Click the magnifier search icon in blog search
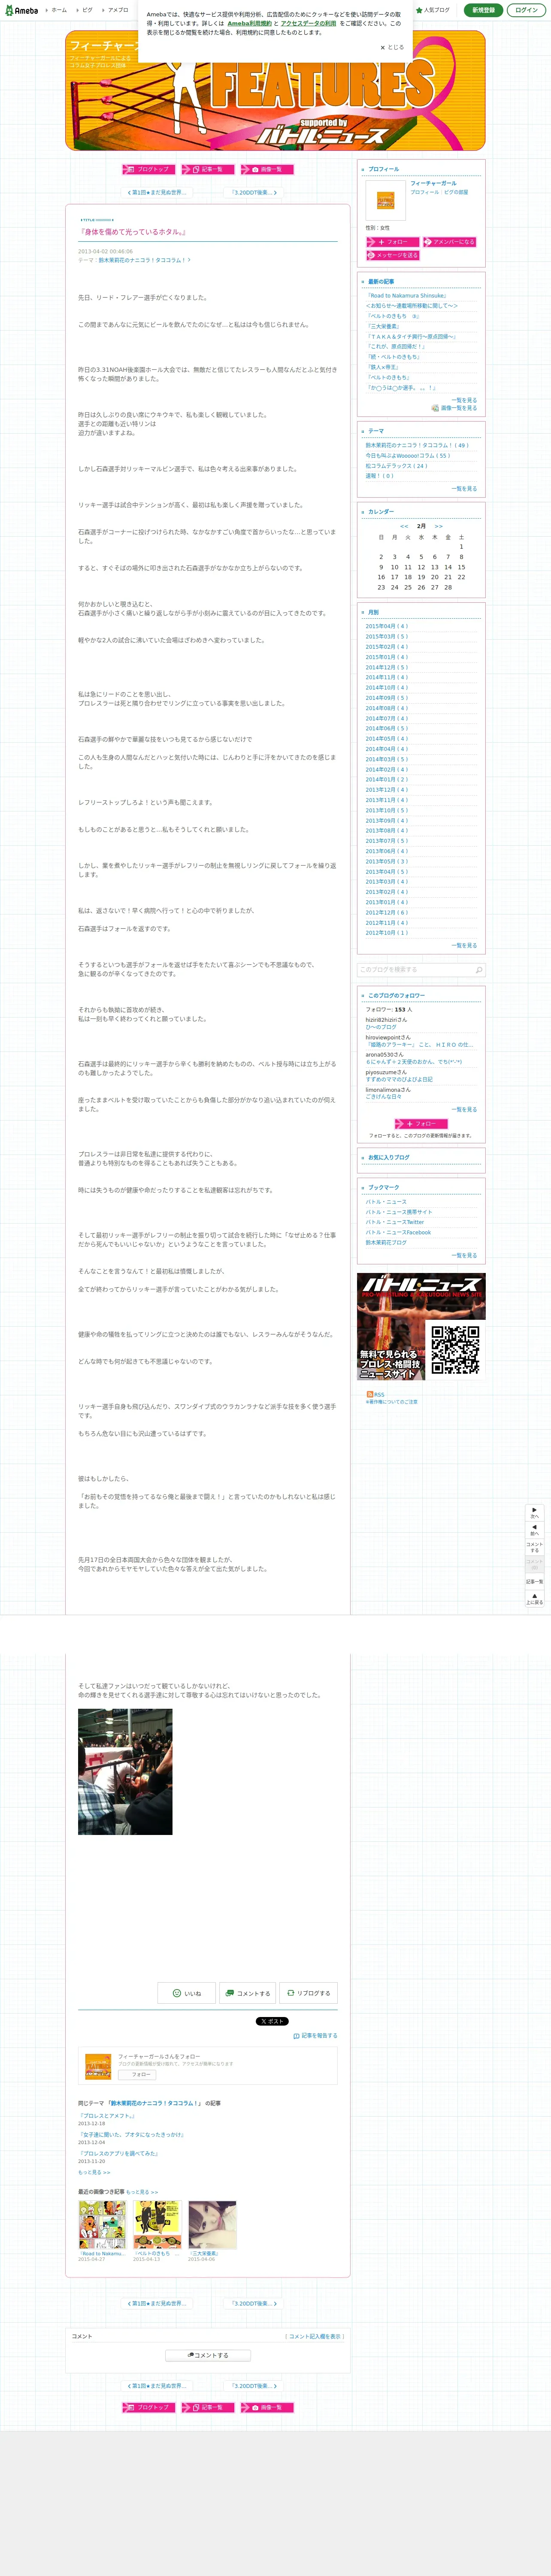This screenshot has width=551, height=2576. (x=479, y=970)
